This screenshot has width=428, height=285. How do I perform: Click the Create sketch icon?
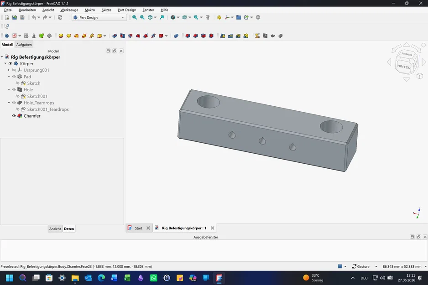point(15,36)
